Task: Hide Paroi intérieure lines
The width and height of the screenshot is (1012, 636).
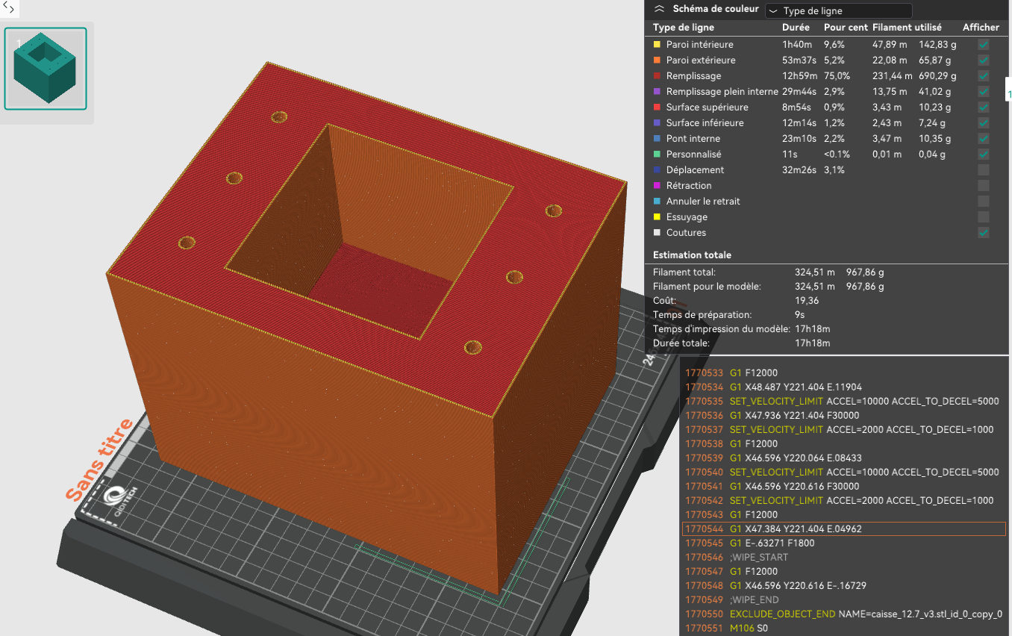Action: 984,45
